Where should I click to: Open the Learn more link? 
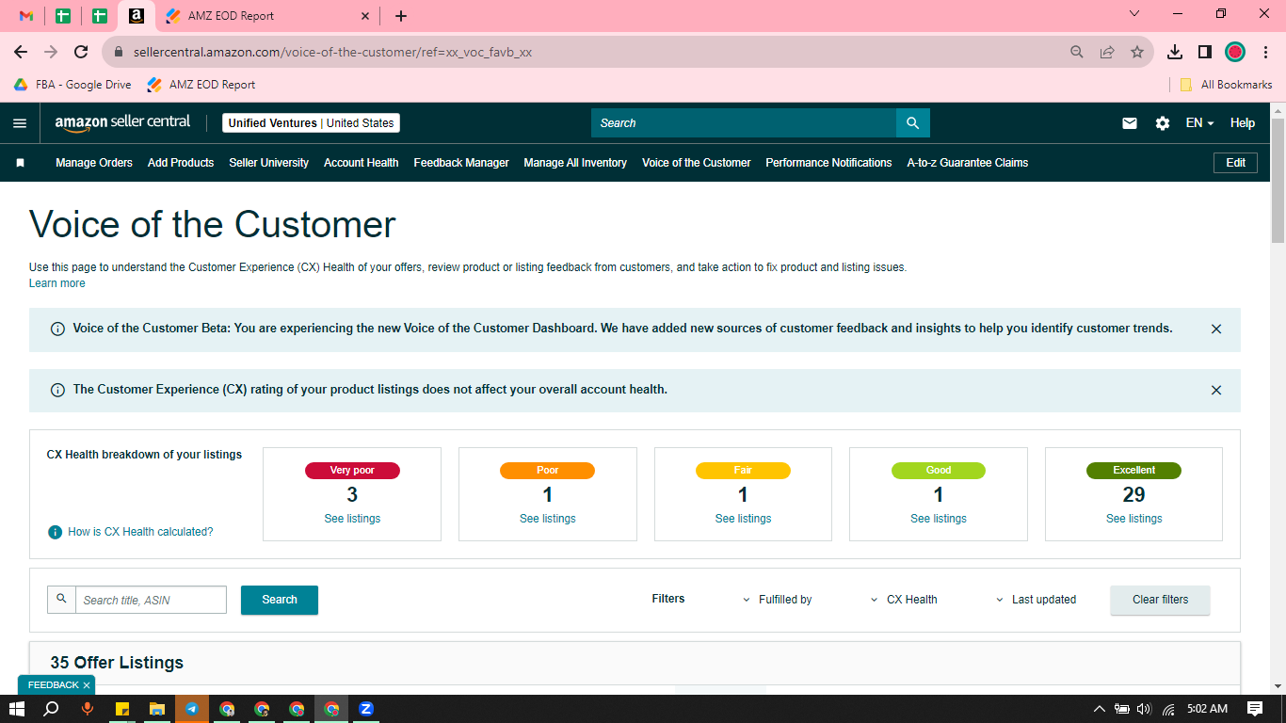click(x=57, y=283)
